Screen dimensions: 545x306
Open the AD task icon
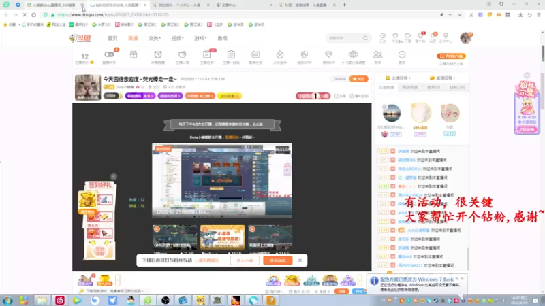click(255, 55)
